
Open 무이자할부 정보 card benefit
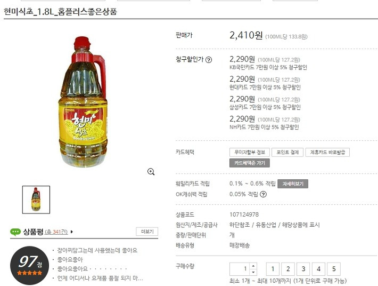pos(250,152)
